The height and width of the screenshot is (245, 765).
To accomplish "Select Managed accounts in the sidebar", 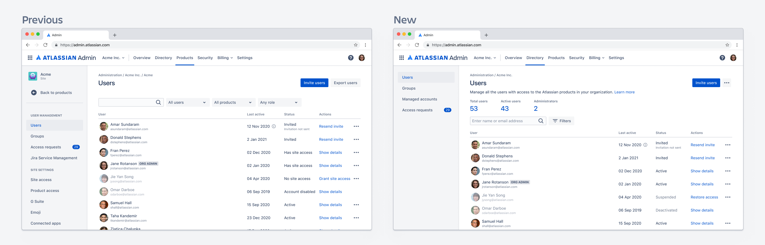I will [x=420, y=99].
